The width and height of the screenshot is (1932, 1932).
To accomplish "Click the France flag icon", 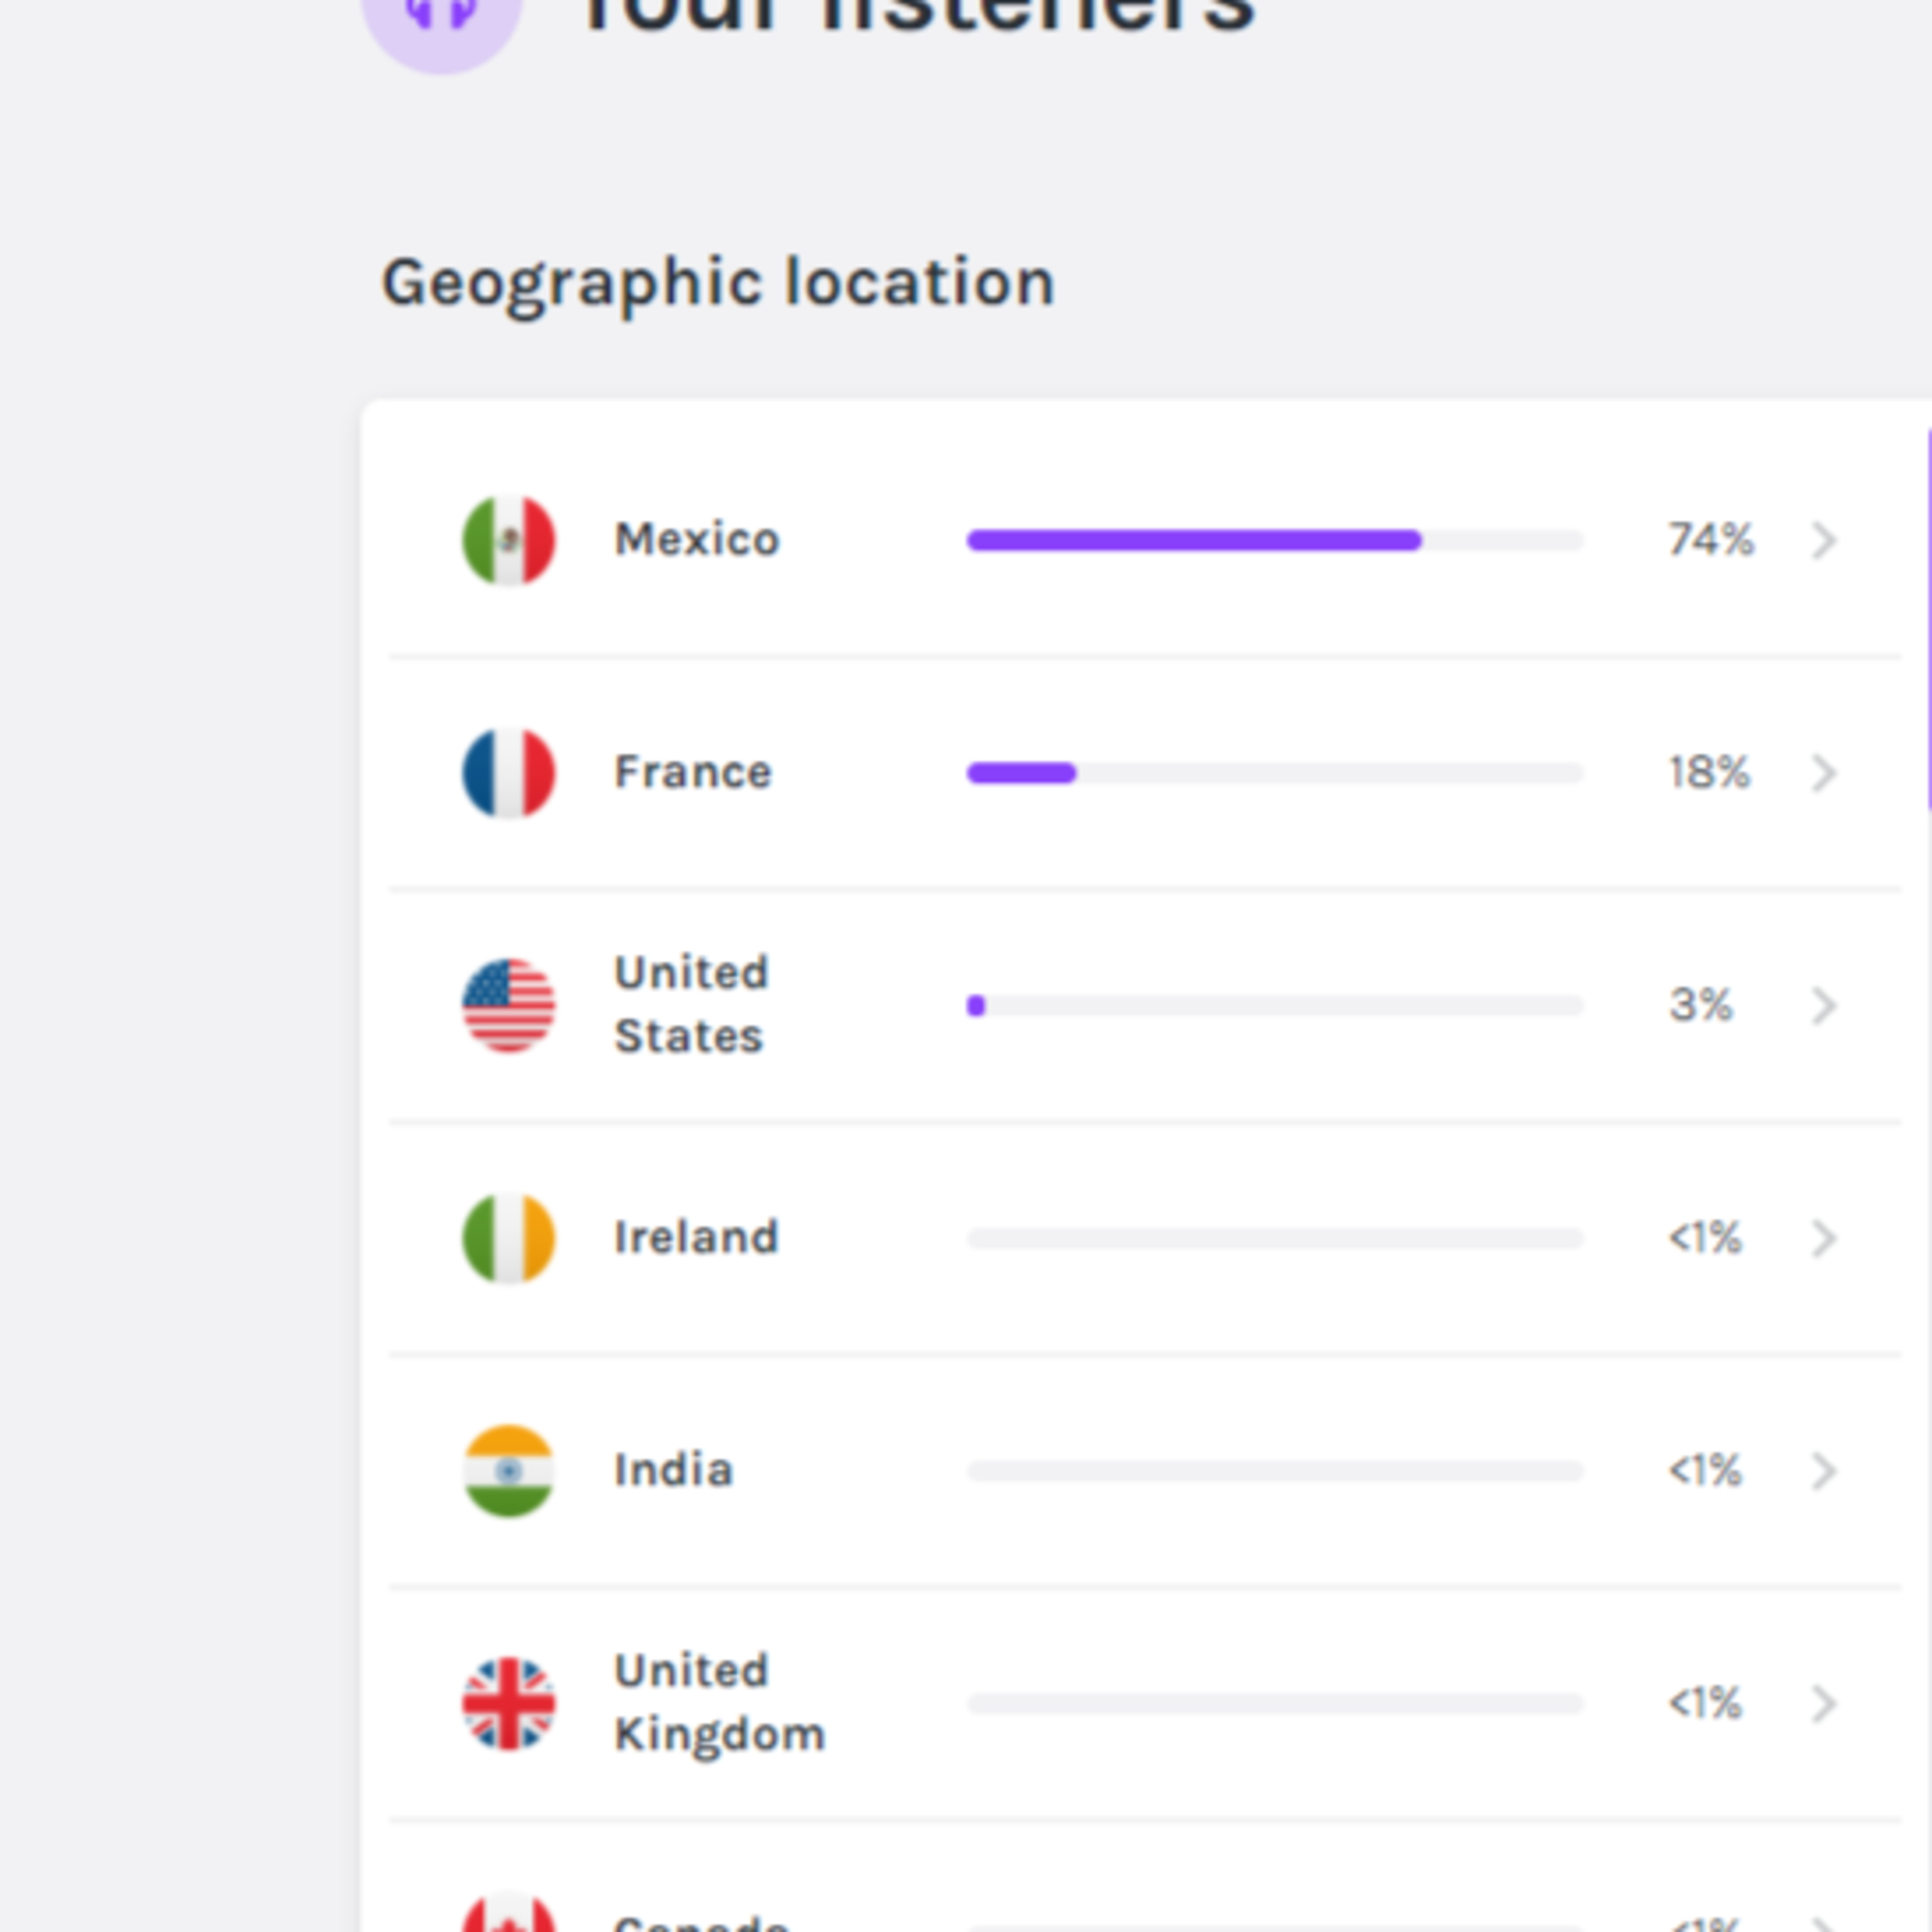I will click(508, 772).
